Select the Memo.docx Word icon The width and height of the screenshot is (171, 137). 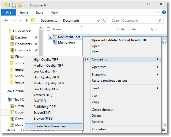tap(55, 42)
